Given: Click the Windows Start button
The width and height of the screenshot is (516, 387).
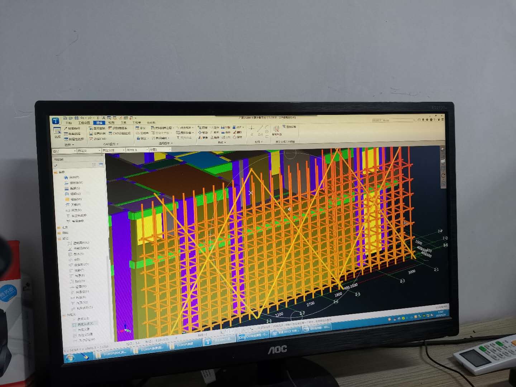Looking at the screenshot, I should click(70, 358).
